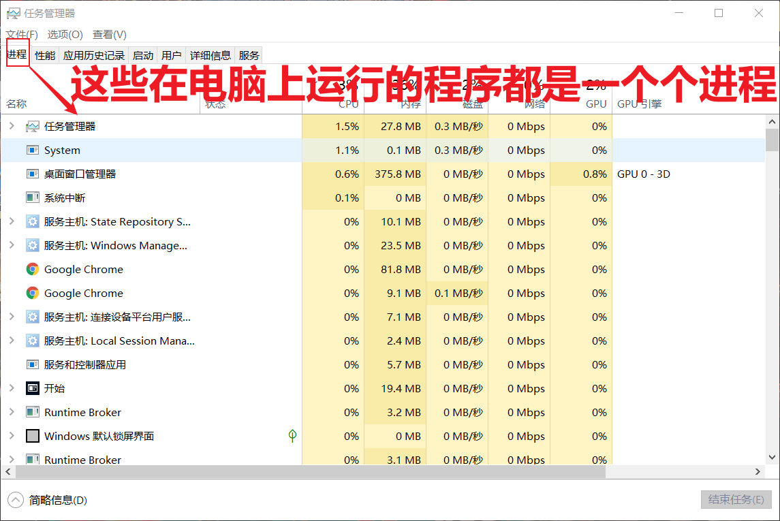Image resolution: width=780 pixels, height=521 pixels.
Task: Go to the 详细信息 tab
Action: point(210,56)
